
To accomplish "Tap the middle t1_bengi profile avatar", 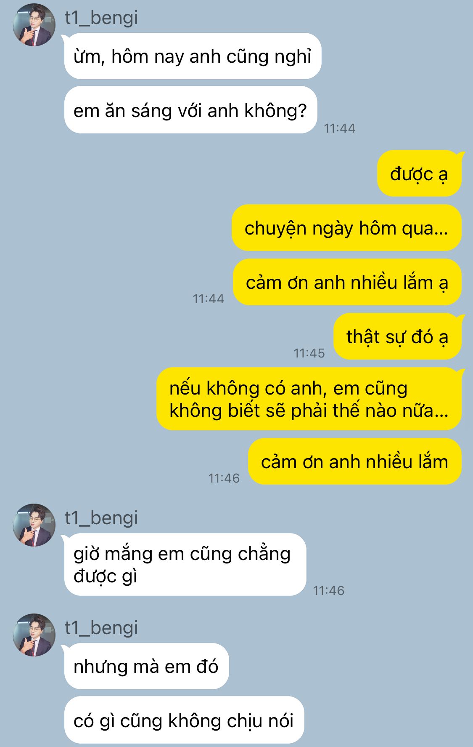I will (34, 525).
